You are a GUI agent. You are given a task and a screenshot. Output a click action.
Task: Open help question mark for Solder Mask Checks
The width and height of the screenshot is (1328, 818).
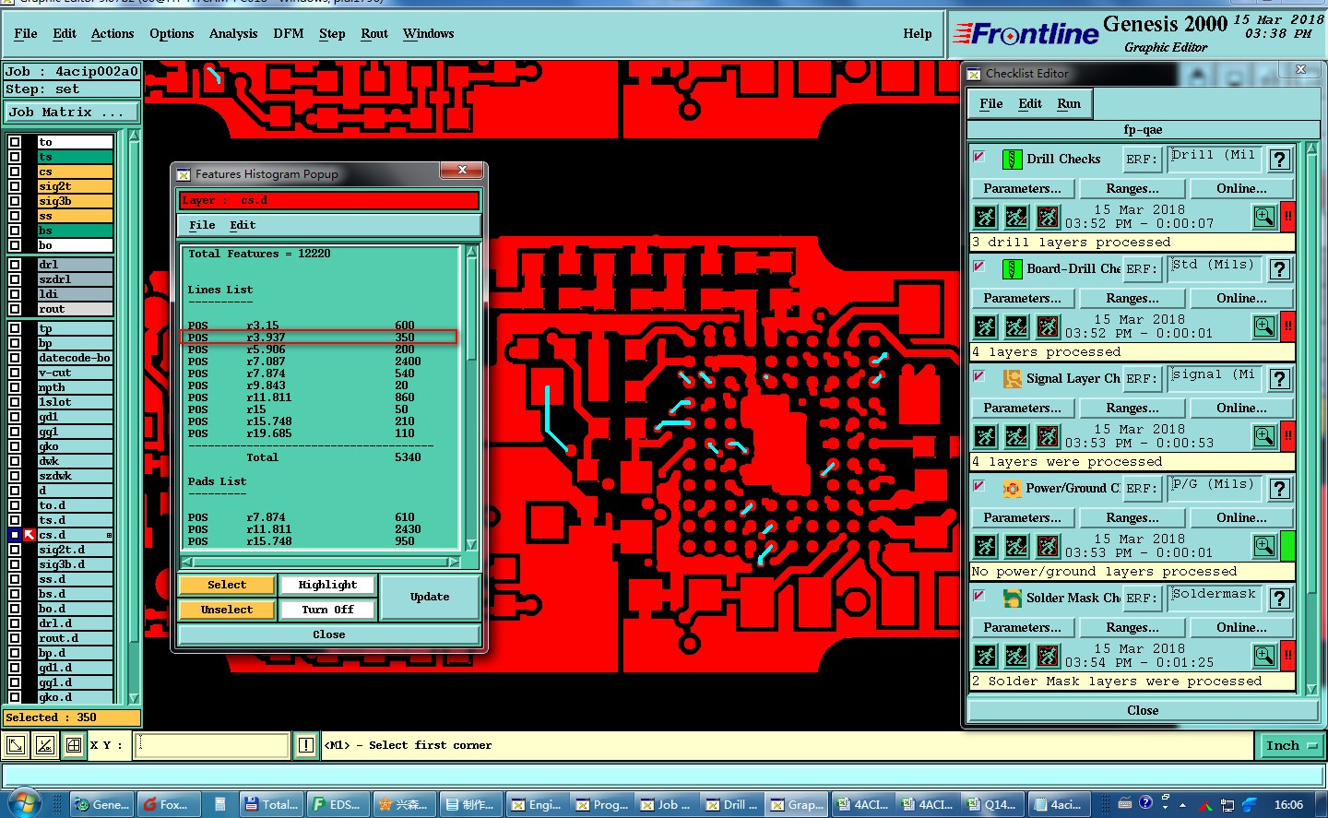pos(1279,599)
